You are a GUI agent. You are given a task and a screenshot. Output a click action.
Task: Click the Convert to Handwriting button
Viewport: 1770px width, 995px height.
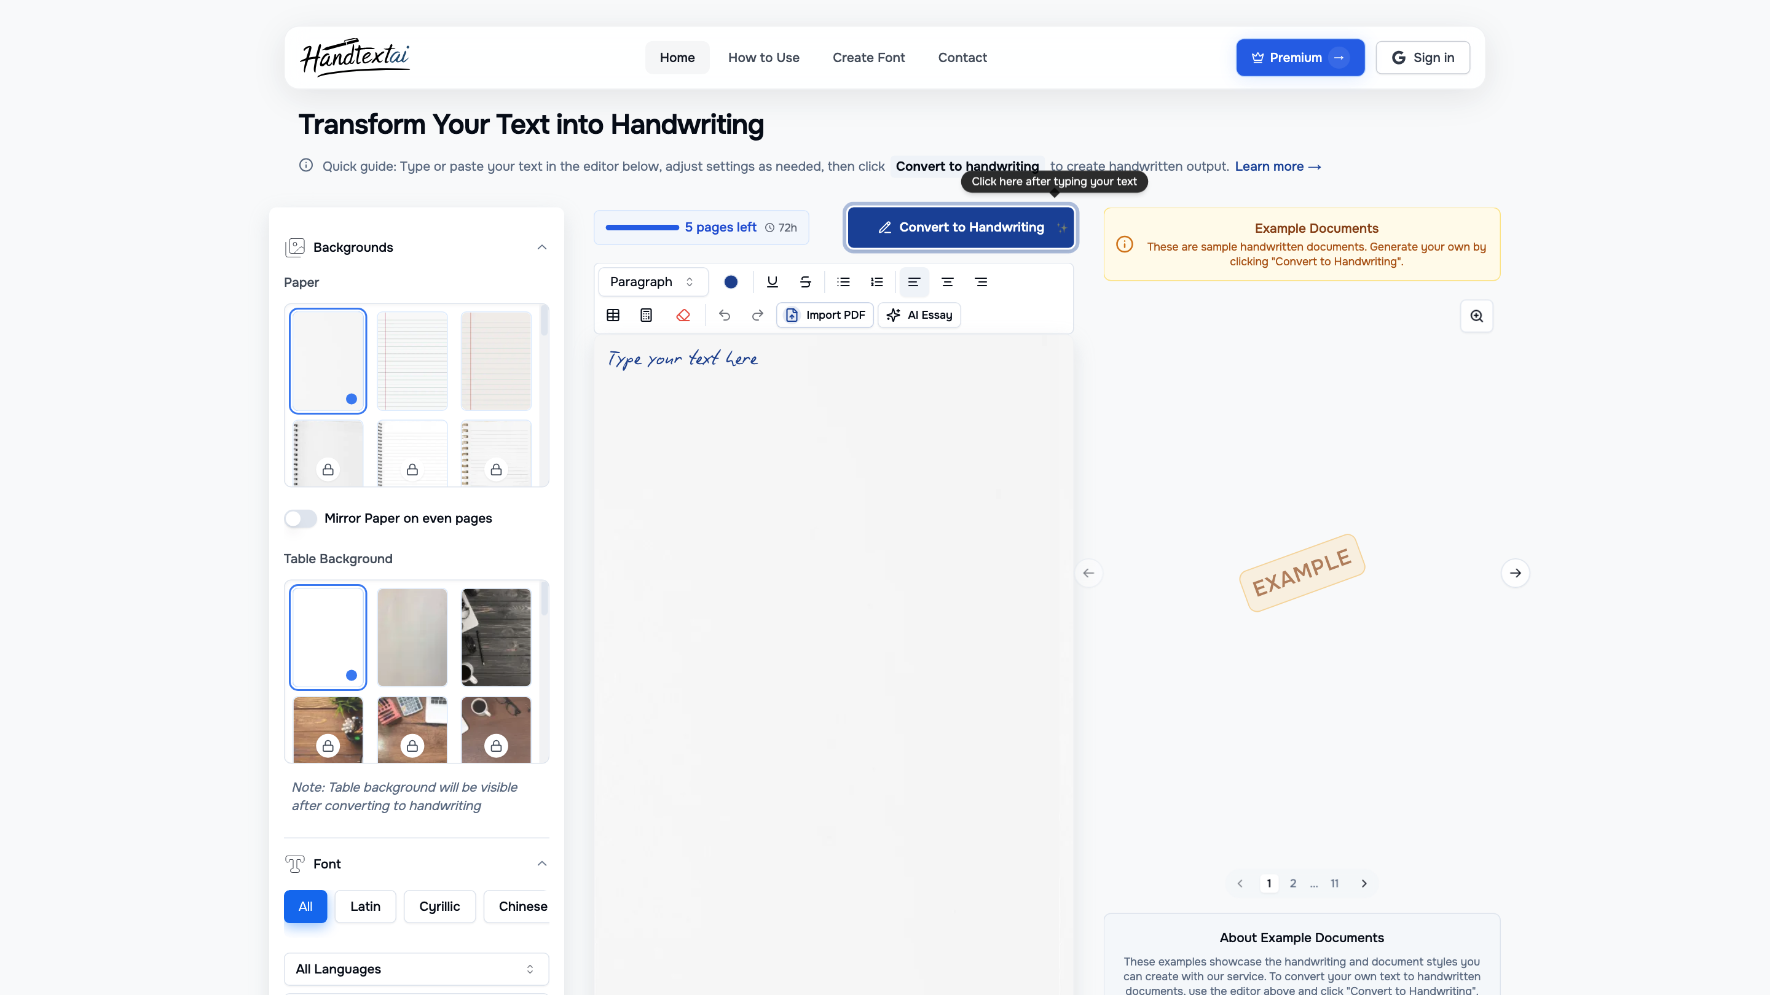tap(960, 227)
